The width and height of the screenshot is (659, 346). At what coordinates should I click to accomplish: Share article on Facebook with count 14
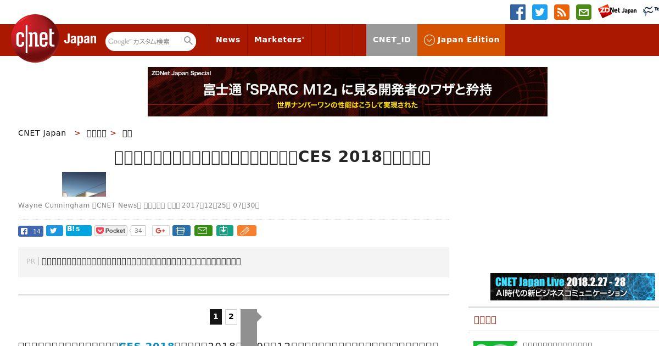point(31,231)
